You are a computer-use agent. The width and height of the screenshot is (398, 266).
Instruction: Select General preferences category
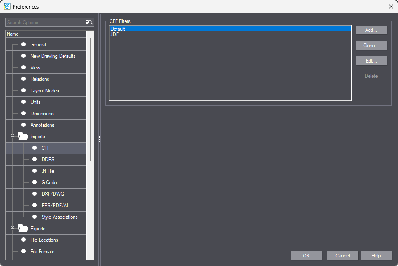38,45
